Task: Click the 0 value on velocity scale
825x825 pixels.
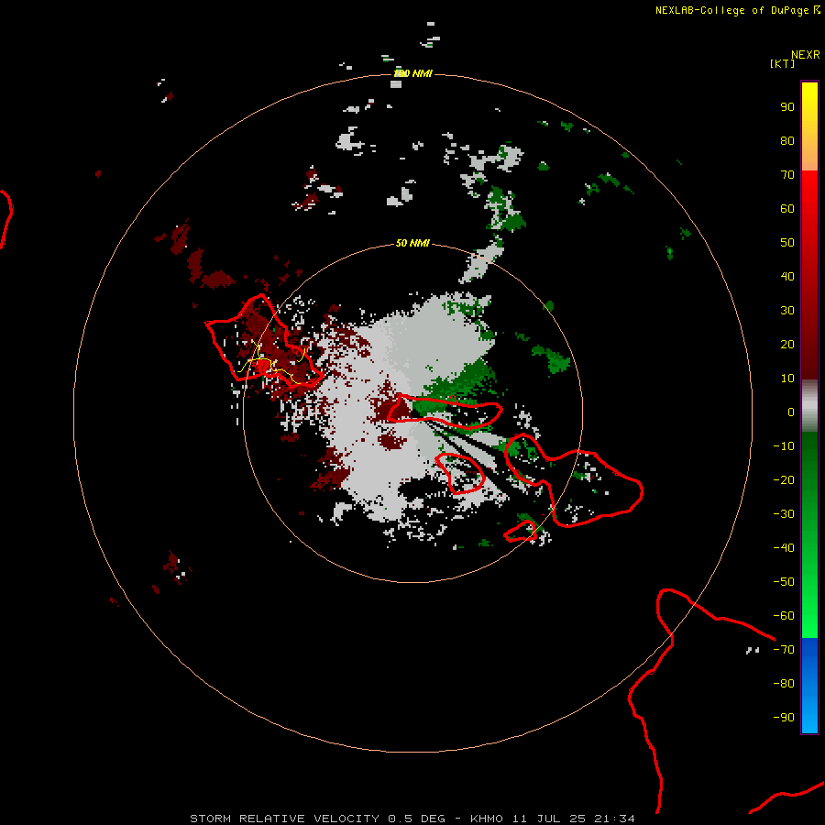Action: (x=791, y=412)
